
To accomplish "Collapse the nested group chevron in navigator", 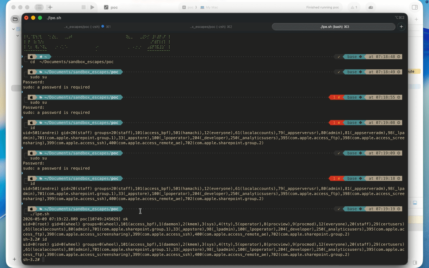I will (18, 36).
